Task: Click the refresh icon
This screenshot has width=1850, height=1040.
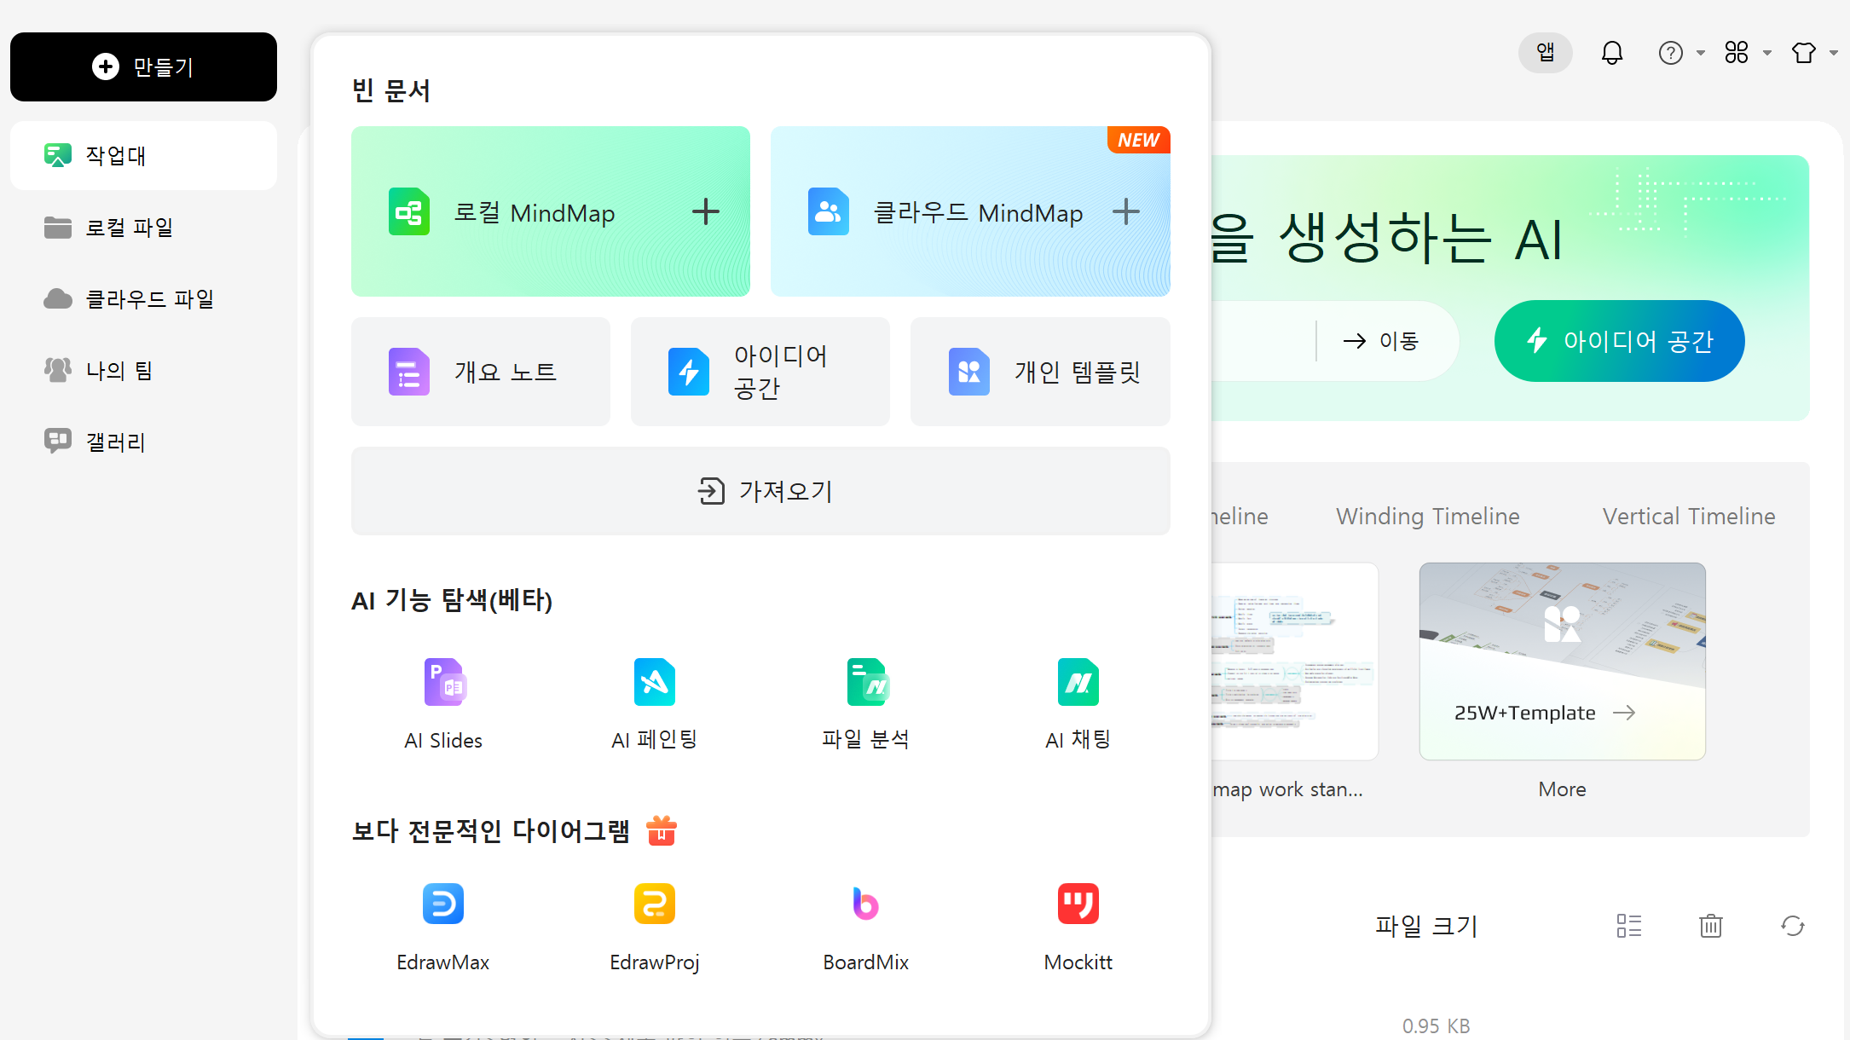Action: pyautogui.click(x=1793, y=926)
